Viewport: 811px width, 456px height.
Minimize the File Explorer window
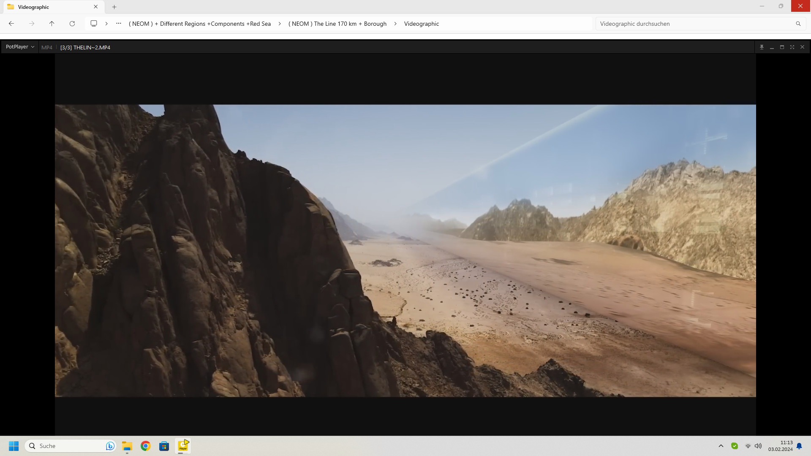point(762,6)
